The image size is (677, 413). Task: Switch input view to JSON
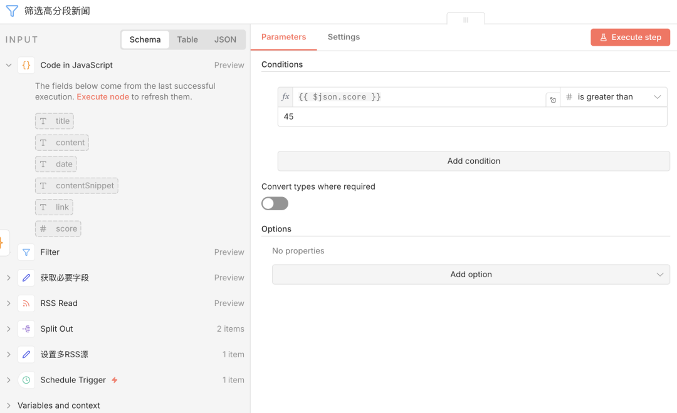(225, 39)
